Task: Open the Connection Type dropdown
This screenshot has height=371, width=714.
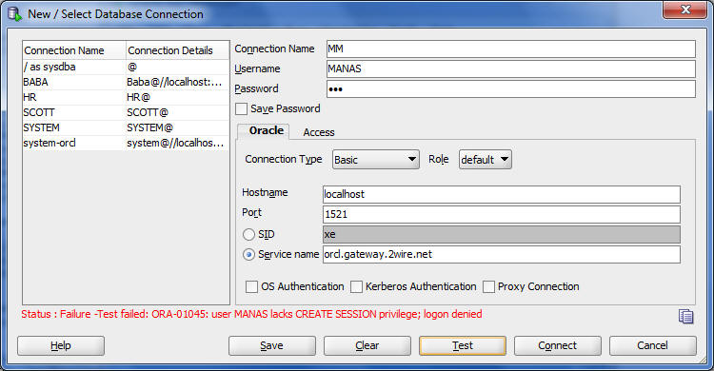Action: click(x=376, y=160)
